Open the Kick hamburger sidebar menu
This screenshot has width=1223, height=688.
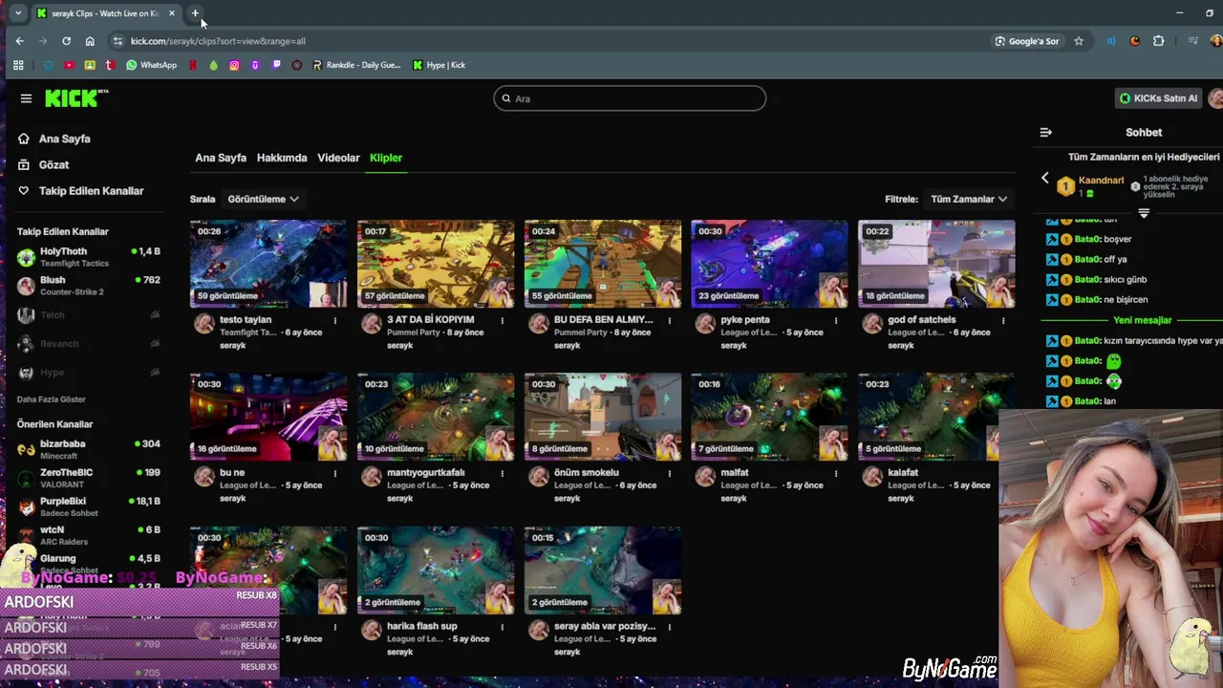tap(26, 98)
